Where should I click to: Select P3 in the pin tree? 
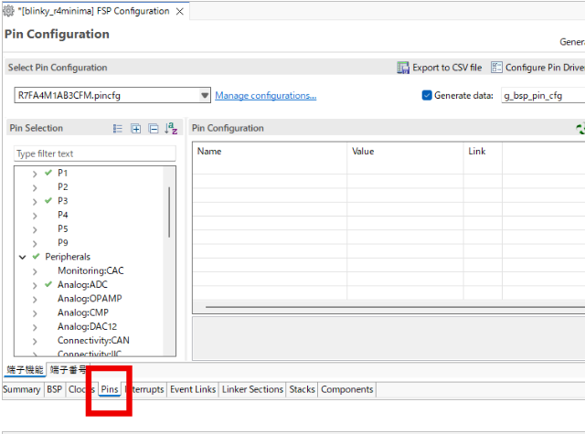(x=63, y=201)
